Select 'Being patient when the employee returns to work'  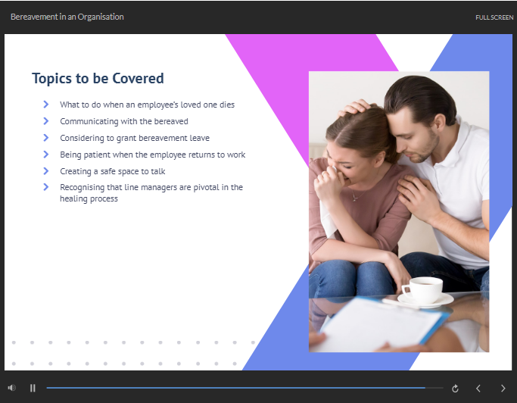153,155
